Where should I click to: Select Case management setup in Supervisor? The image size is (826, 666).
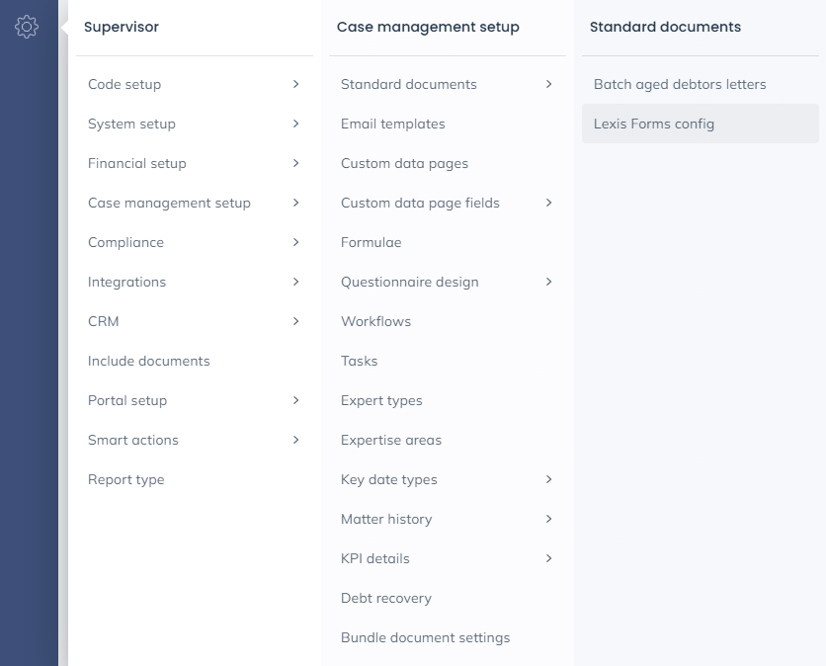[x=169, y=203]
